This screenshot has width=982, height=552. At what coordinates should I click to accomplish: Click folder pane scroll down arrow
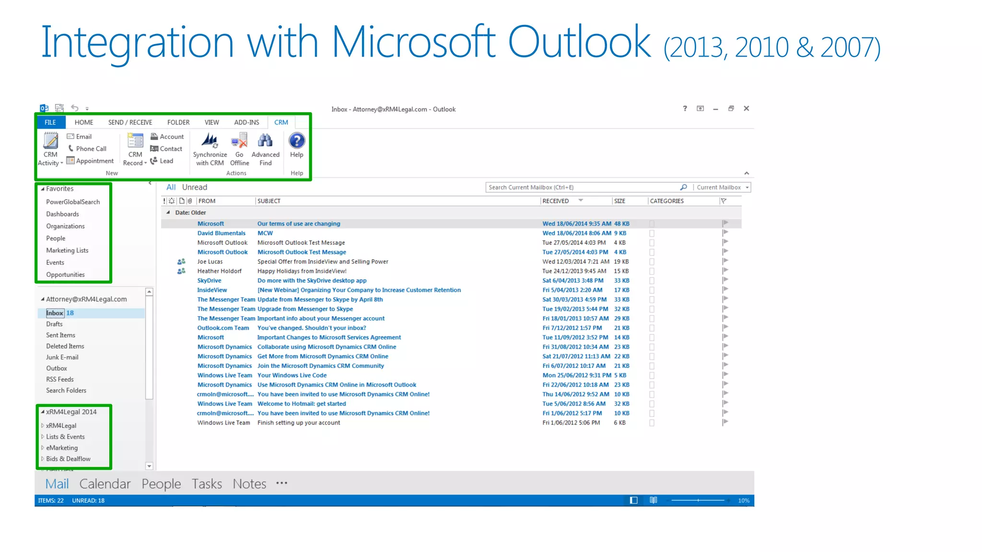click(x=149, y=466)
